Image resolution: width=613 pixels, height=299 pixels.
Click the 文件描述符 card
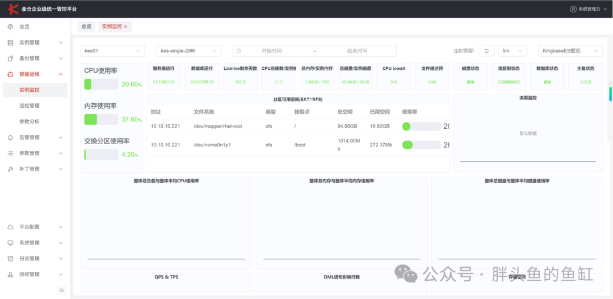[x=431, y=77]
